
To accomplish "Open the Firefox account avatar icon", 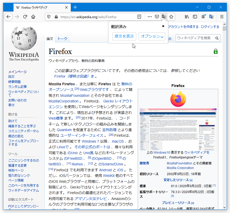I will (203, 17).
